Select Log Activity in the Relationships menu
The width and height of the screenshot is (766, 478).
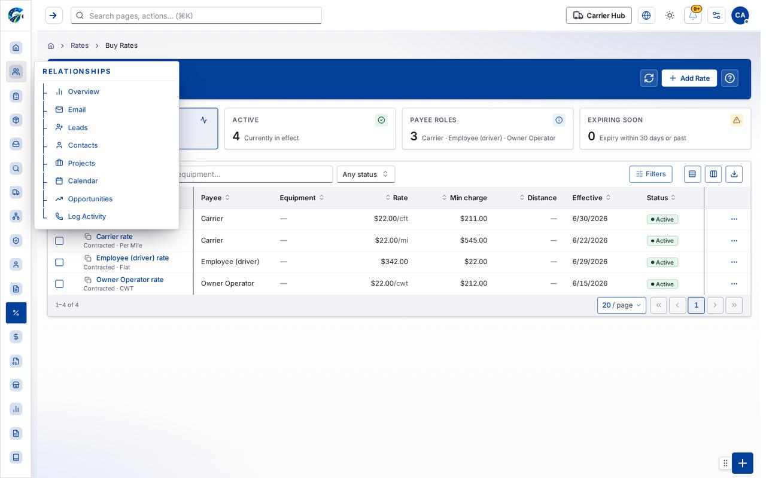[x=87, y=216]
